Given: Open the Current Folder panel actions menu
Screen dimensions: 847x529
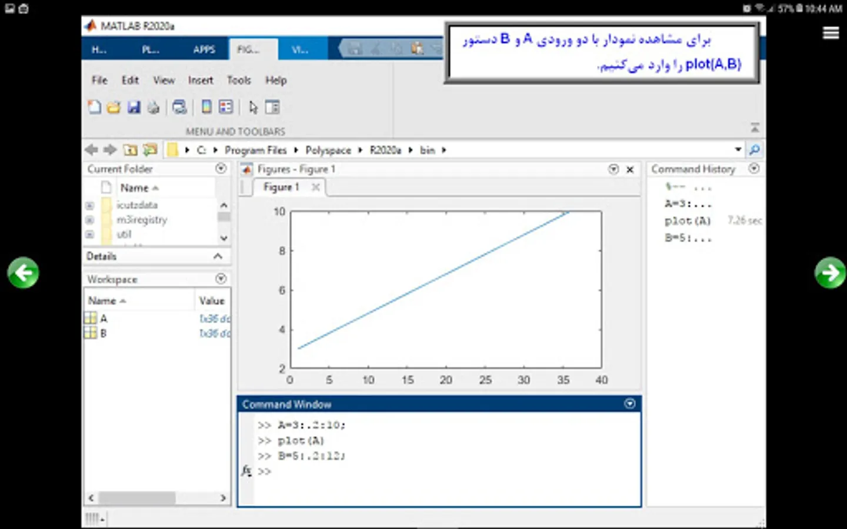Looking at the screenshot, I should (x=221, y=169).
